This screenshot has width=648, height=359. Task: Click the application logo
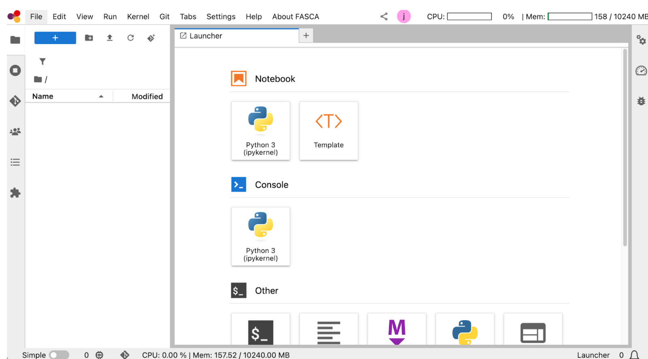pyautogui.click(x=14, y=16)
